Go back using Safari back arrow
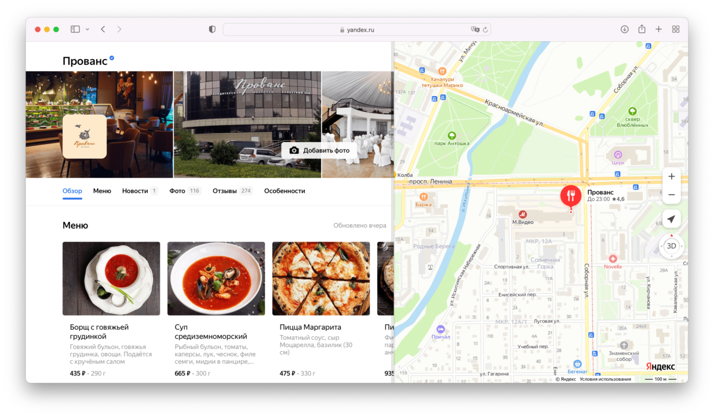 [103, 29]
